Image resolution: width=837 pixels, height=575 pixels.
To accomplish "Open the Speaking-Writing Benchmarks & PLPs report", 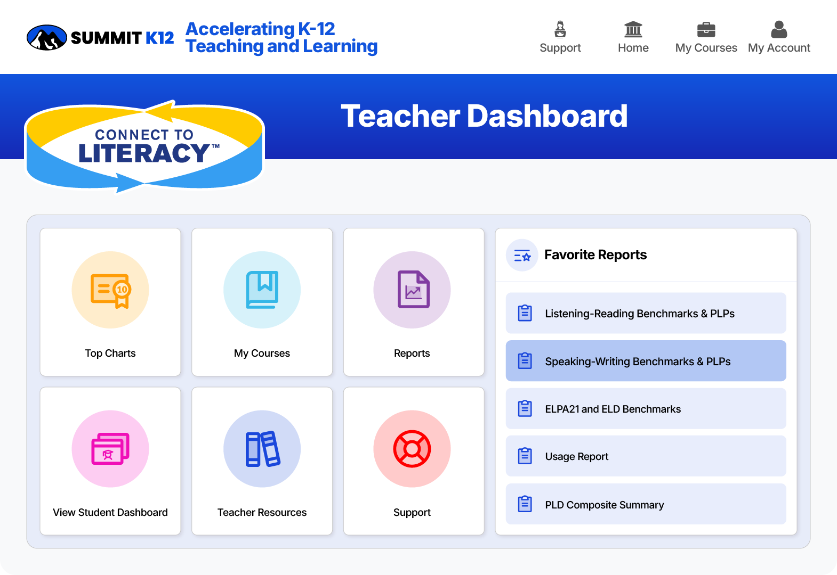I will click(646, 361).
